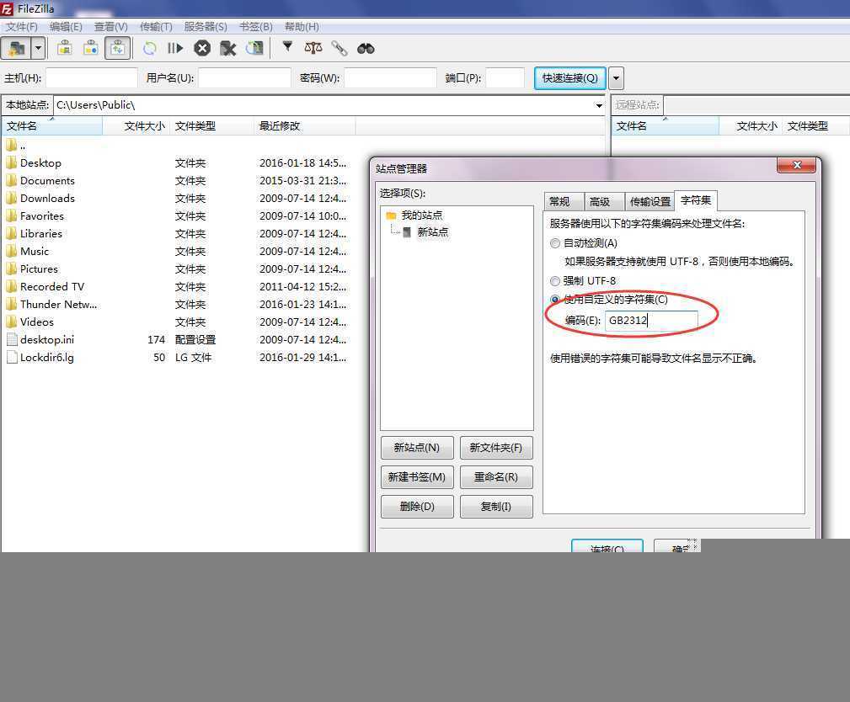Click the 新建书签(M) button
Image resolution: width=850 pixels, height=702 pixels.
coord(417,476)
